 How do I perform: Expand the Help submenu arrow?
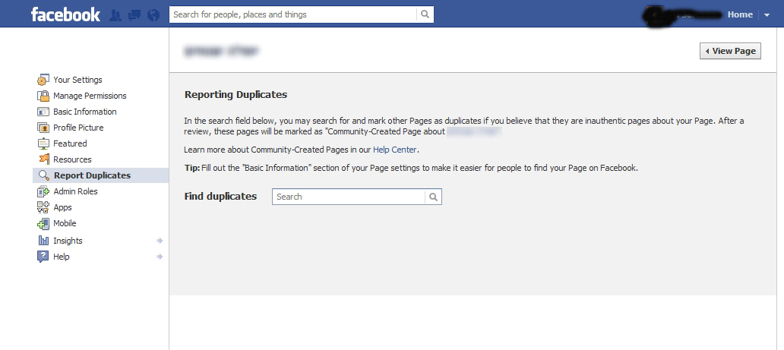160,257
